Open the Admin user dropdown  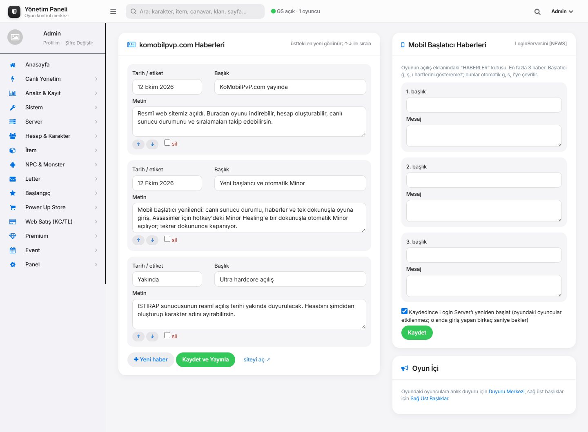(562, 11)
